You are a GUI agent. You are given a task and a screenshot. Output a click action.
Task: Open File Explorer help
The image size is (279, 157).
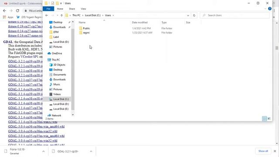[x=270, y=9]
